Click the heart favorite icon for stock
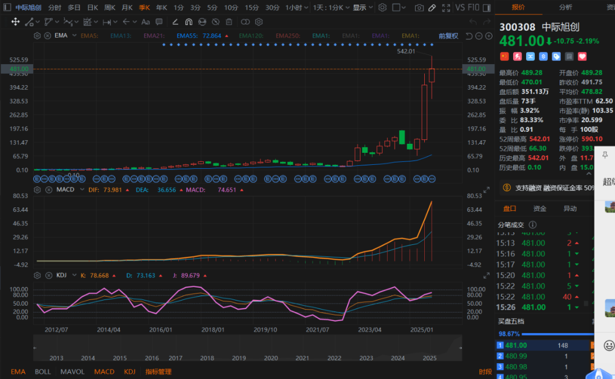 [x=582, y=56]
